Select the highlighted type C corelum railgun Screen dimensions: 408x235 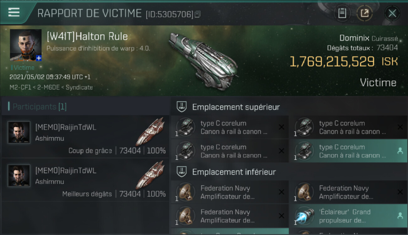[x=348, y=151]
